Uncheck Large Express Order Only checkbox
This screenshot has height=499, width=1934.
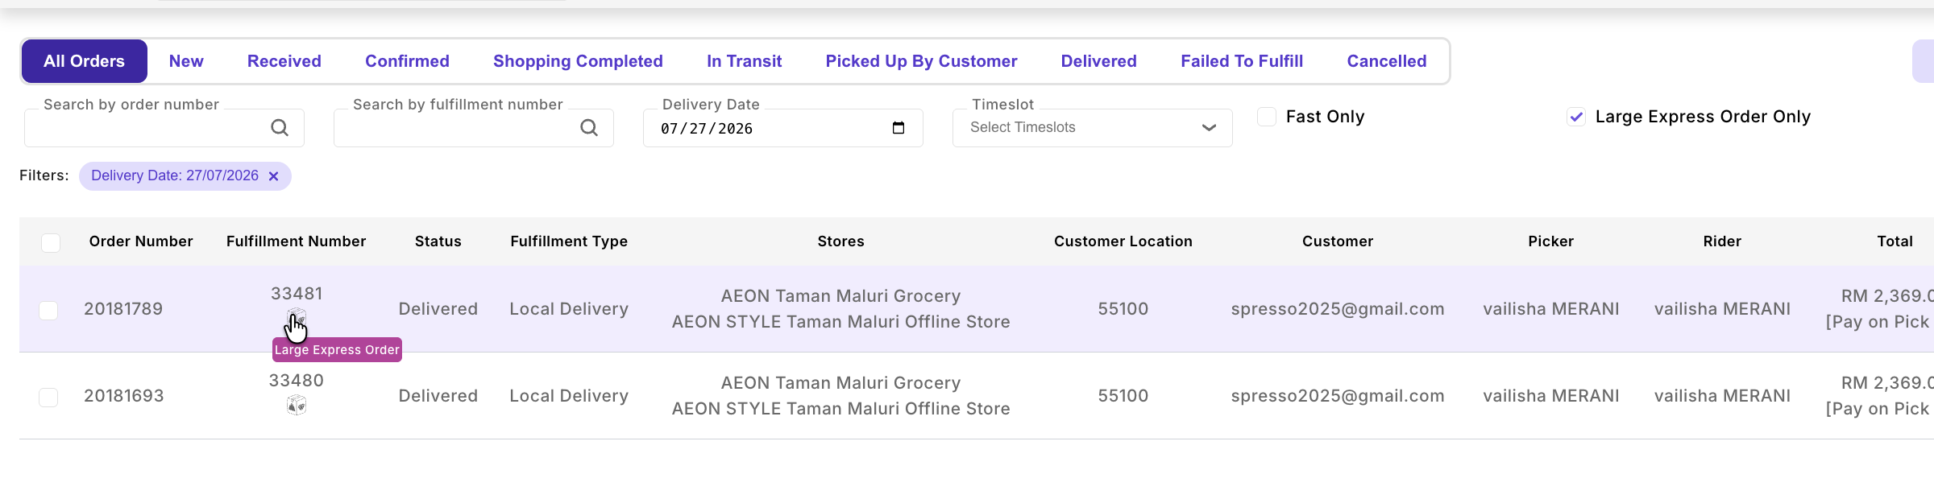(x=1576, y=117)
